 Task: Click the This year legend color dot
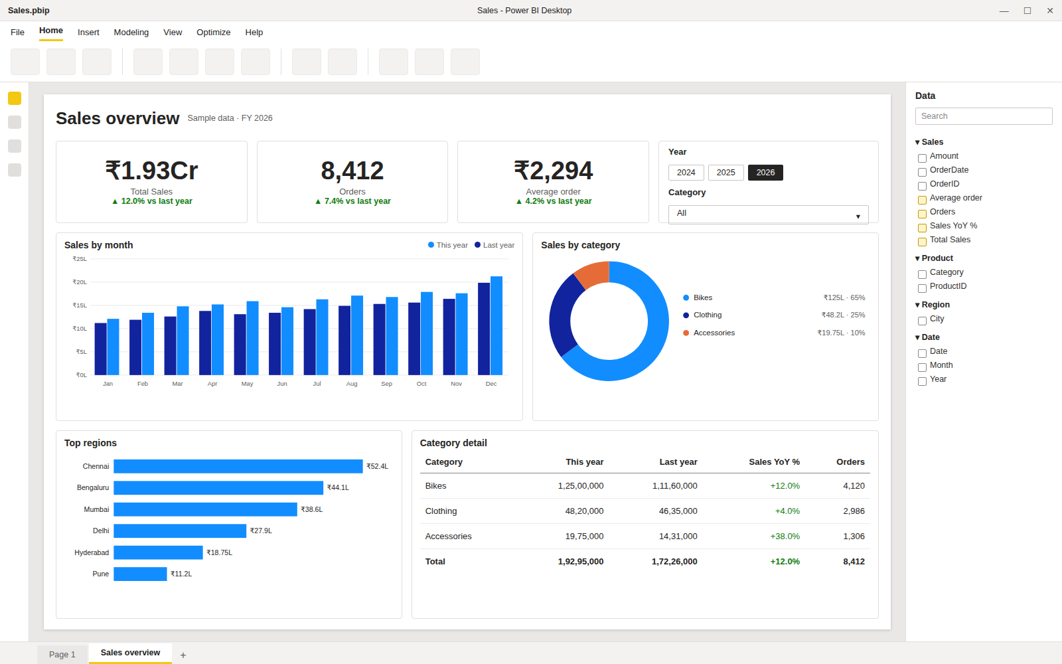tap(431, 245)
